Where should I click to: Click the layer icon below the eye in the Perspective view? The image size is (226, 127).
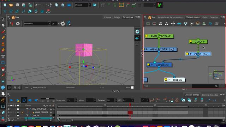137,38
